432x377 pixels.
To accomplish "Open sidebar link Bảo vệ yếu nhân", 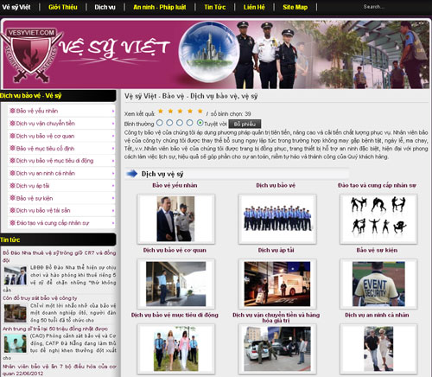I will point(37,111).
